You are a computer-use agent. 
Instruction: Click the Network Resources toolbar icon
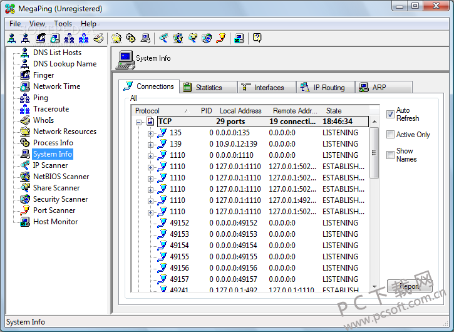(116, 38)
